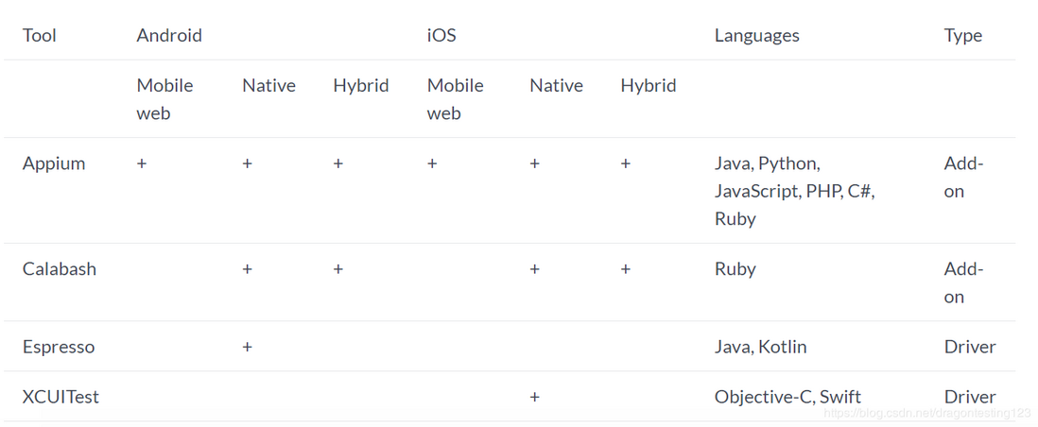Click Calabash's Android Hybrid plus sign
Screen dimensions: 1038x427
point(338,269)
